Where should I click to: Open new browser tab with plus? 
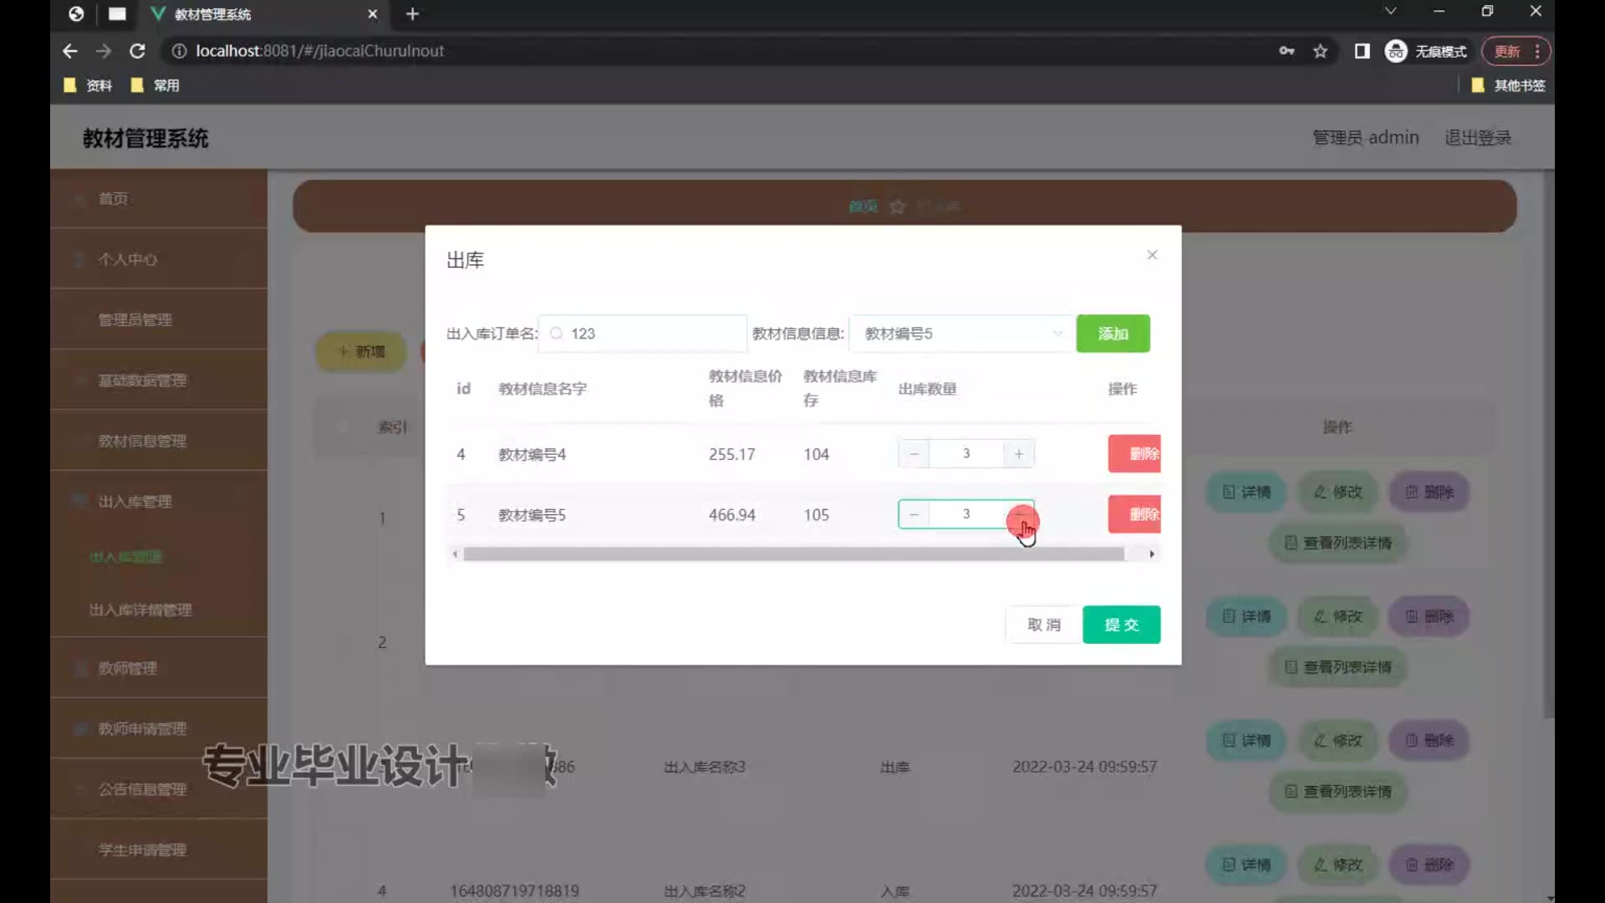click(x=412, y=14)
